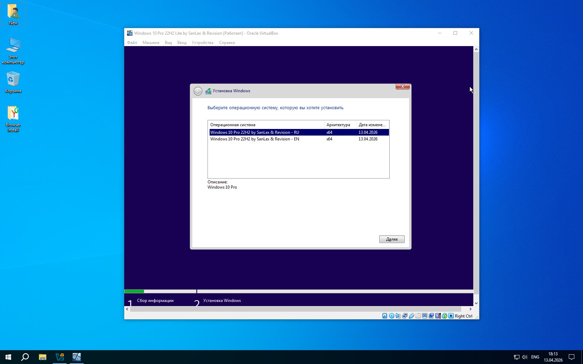This screenshot has height=364, width=583.
Task: Click the audio status icon in VirtualBox
Action: coord(398,316)
